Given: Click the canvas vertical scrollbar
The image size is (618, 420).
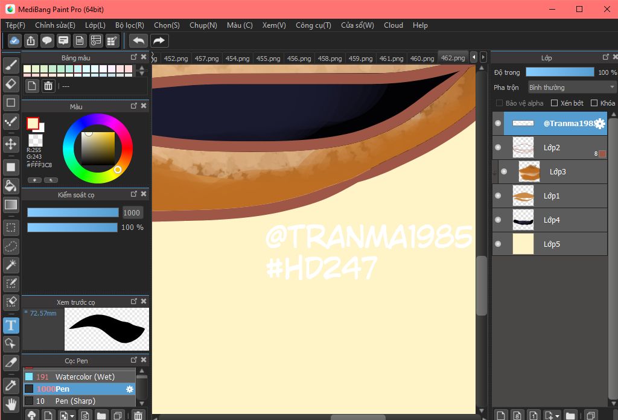Looking at the screenshot, I should 481,285.
